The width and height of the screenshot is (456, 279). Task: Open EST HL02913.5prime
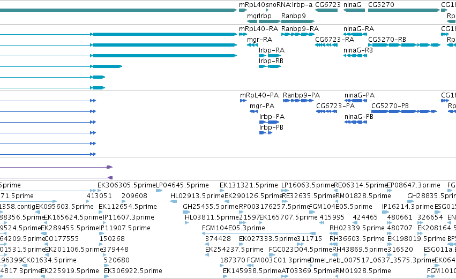198,196
